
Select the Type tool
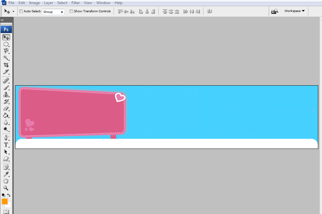pos(6,145)
